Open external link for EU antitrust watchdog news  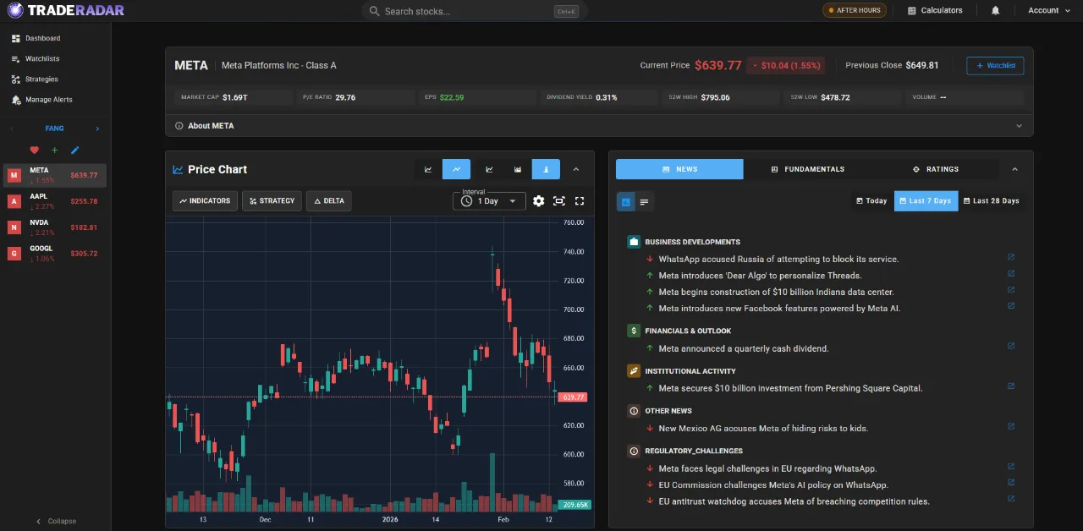[x=1010, y=499]
